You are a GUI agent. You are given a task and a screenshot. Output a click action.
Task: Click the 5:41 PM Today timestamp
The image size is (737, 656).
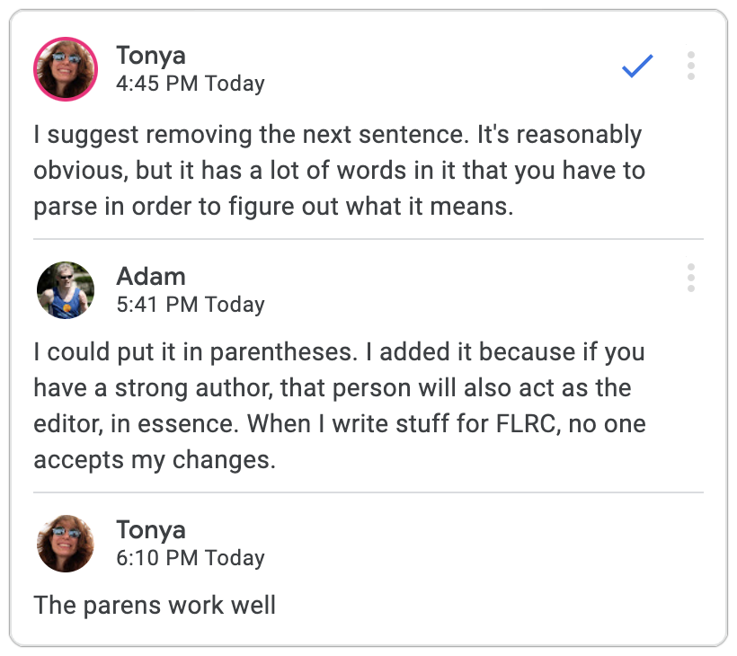pos(191,305)
